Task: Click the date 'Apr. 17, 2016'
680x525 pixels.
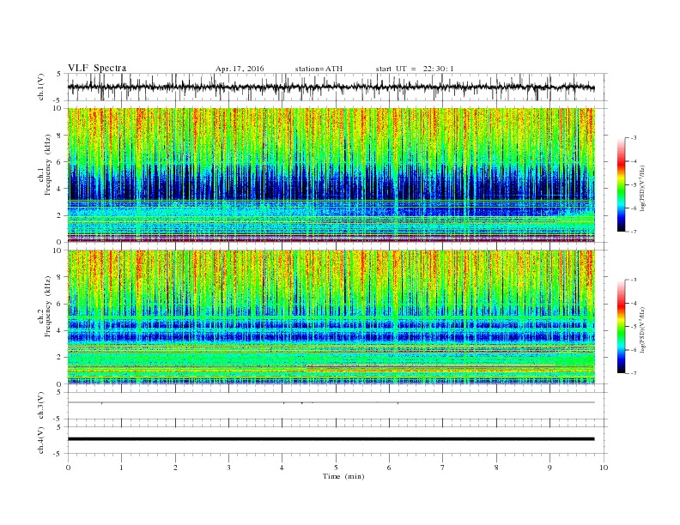Action: click(240, 69)
